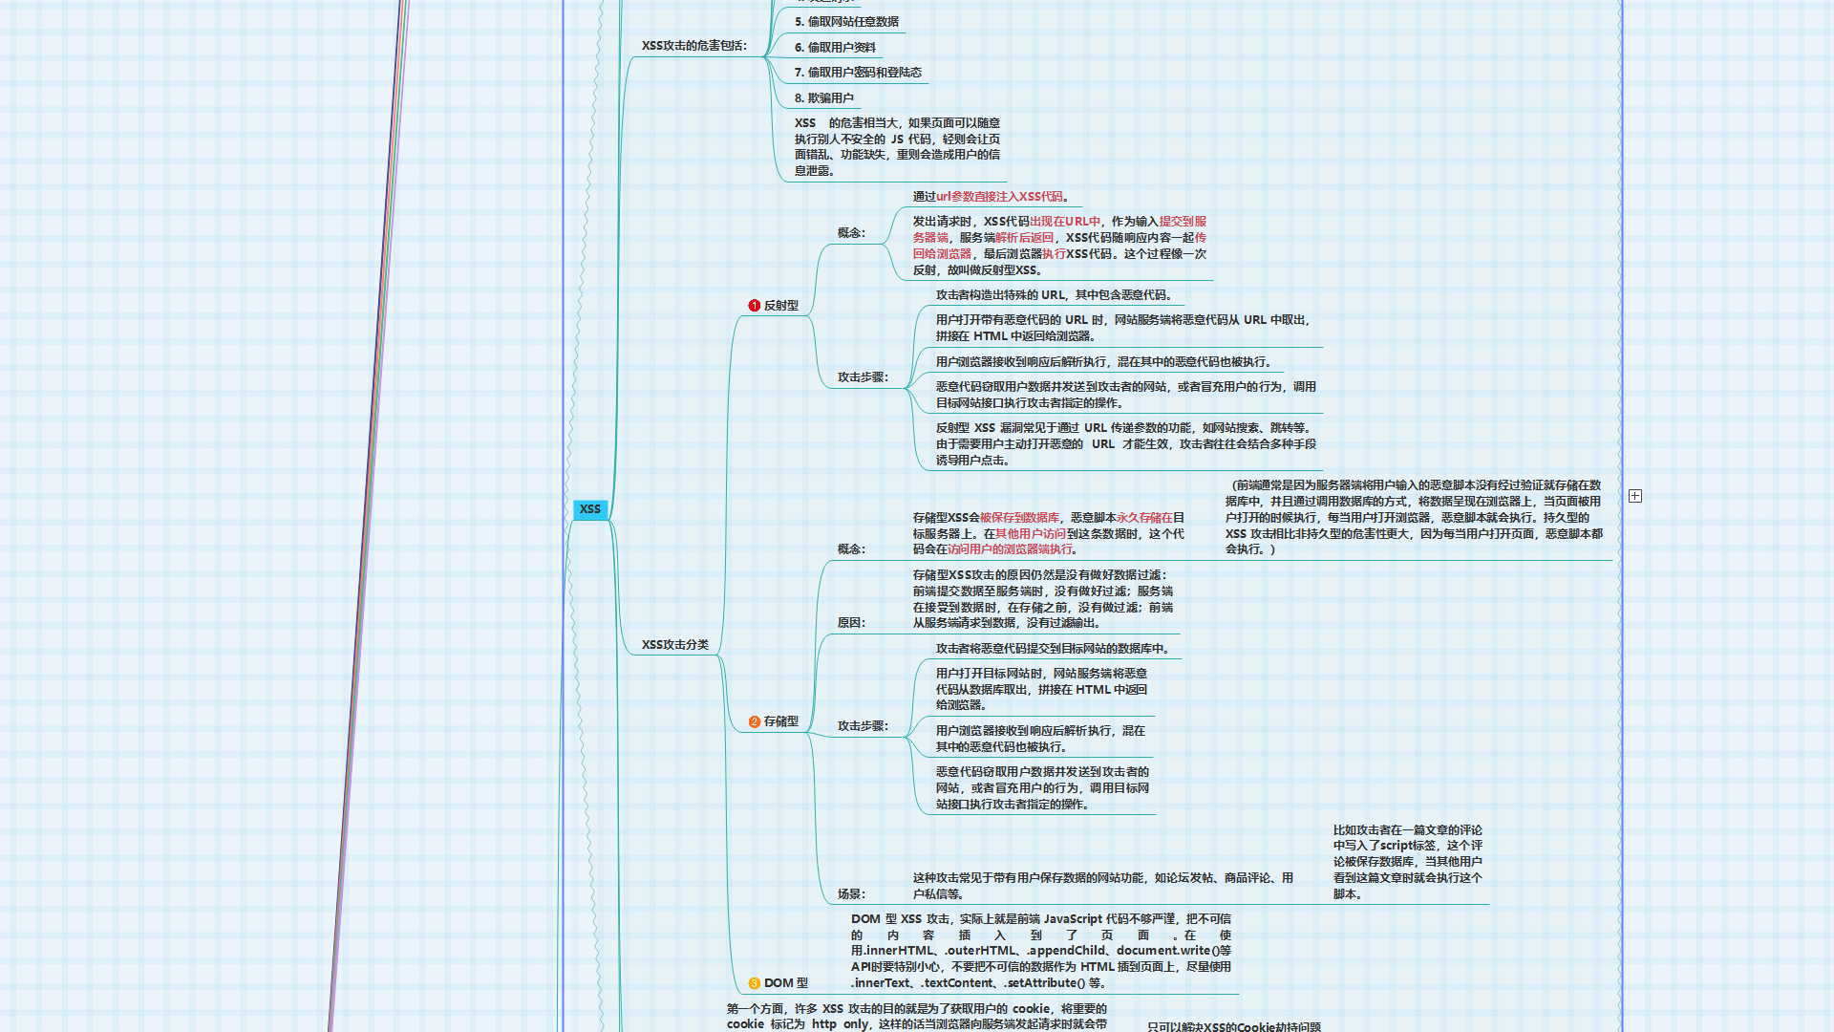This screenshot has height=1032, width=1834.
Task: Select the blue XSS central topic node
Action: 590,509
